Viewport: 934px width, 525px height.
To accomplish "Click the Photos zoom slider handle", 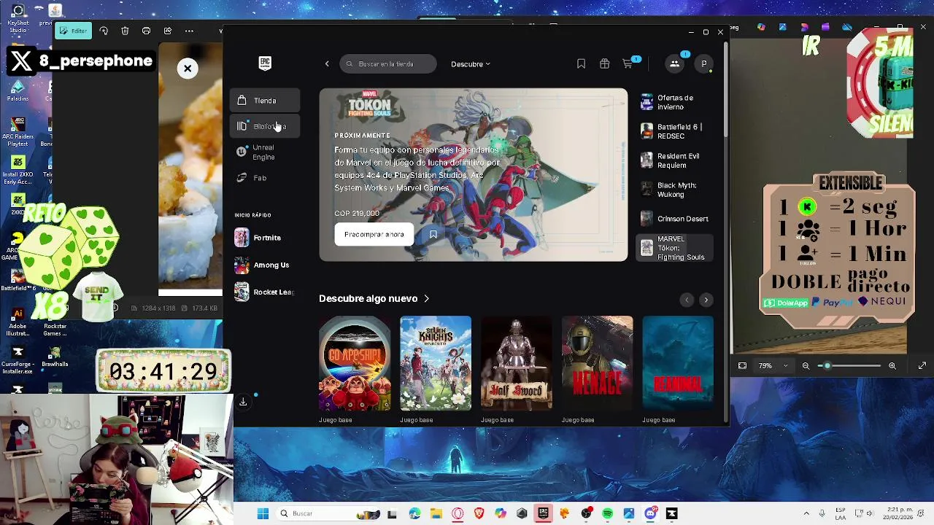I will [827, 365].
